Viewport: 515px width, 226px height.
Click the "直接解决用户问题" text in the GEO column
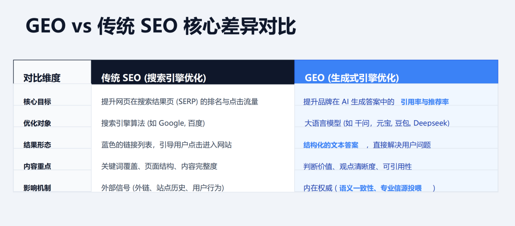(402, 145)
